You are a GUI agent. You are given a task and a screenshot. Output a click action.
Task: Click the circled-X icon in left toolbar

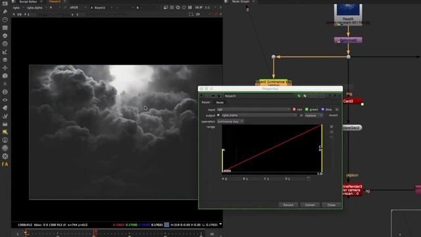[x=5, y=156]
